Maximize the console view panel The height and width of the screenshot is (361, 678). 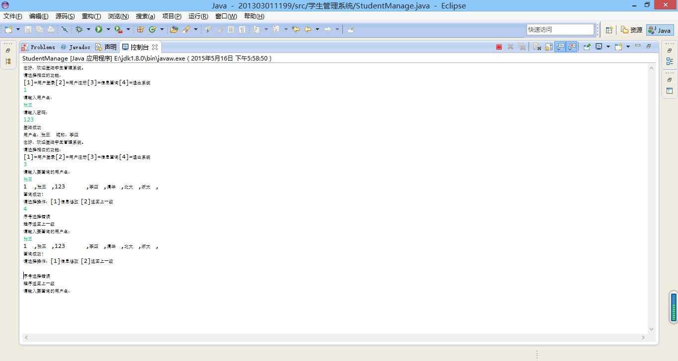click(x=649, y=46)
